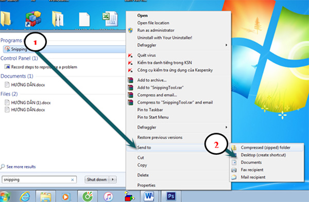The image size is (309, 202).
Task: Click the Shut down button
Action: pyautogui.click(x=97, y=179)
